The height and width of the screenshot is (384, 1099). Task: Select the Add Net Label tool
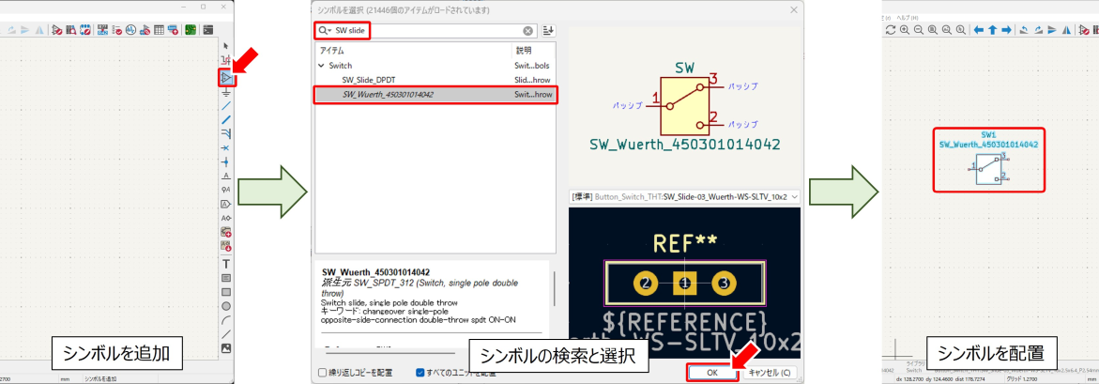(x=225, y=176)
